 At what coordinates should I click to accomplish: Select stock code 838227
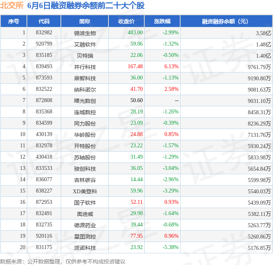pyautogui.click(x=44, y=191)
